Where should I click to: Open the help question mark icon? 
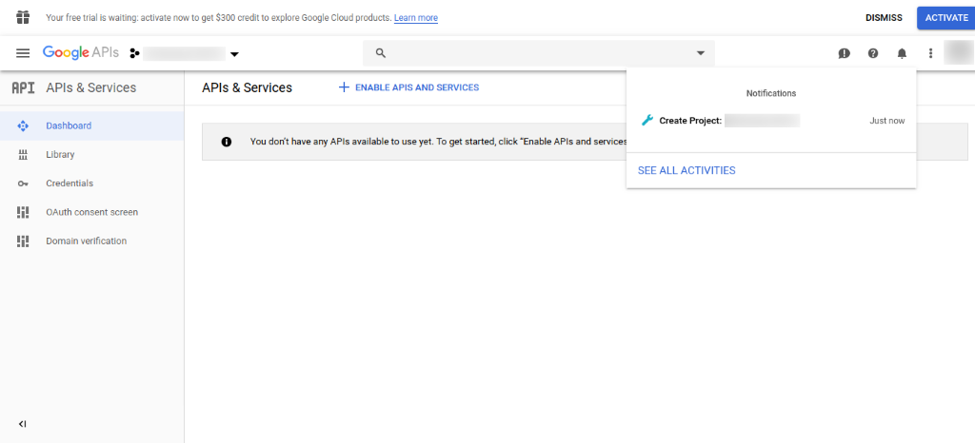coord(873,53)
